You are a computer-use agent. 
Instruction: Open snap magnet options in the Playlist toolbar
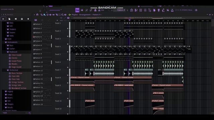coord(37,15)
